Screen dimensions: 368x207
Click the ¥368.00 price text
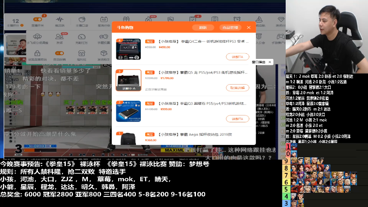[151, 140]
